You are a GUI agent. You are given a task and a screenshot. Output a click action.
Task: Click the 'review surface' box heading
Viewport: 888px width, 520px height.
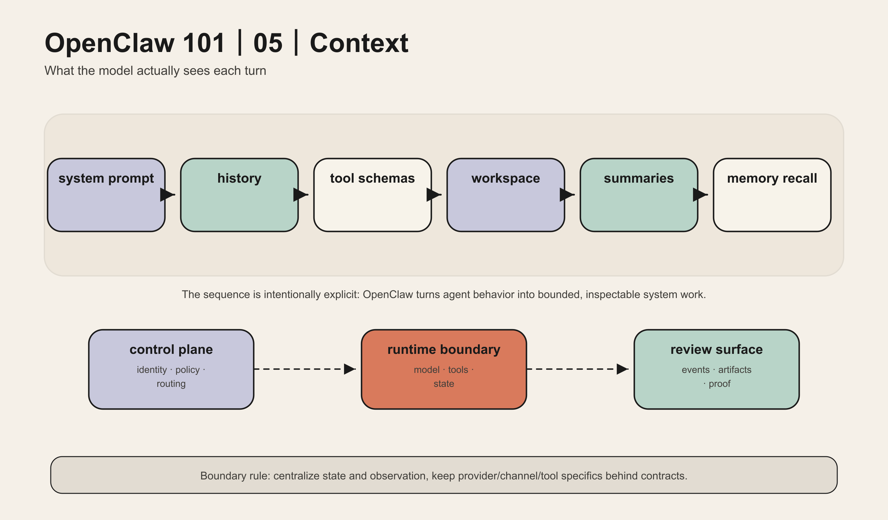pos(716,349)
